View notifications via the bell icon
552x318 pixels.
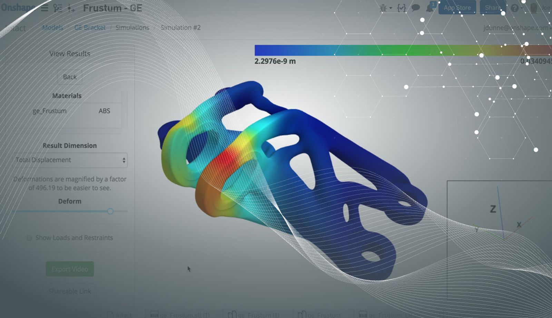click(x=430, y=8)
